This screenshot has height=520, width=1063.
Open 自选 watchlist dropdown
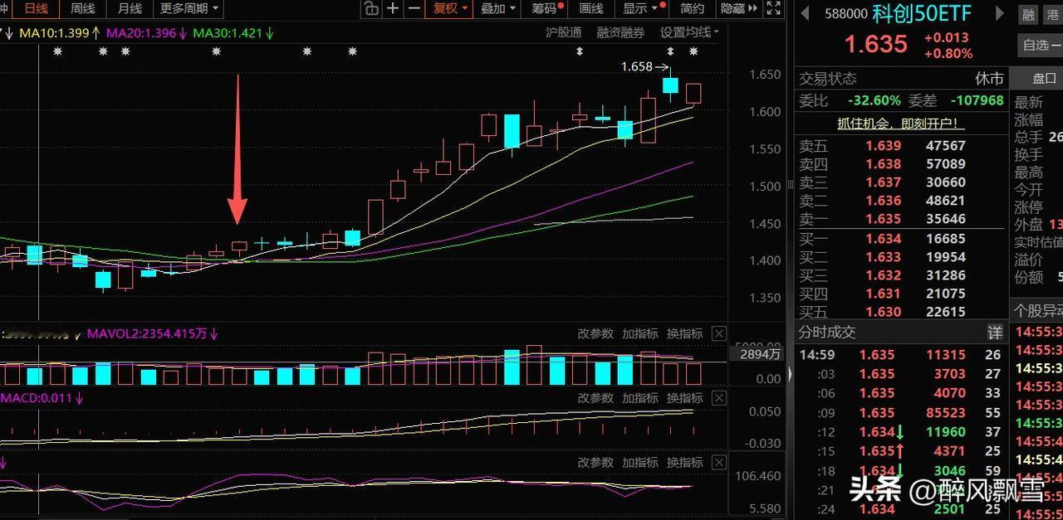(1041, 46)
